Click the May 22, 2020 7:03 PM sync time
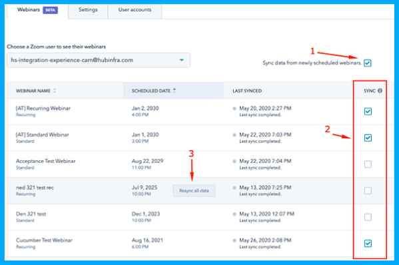 pos(265,135)
